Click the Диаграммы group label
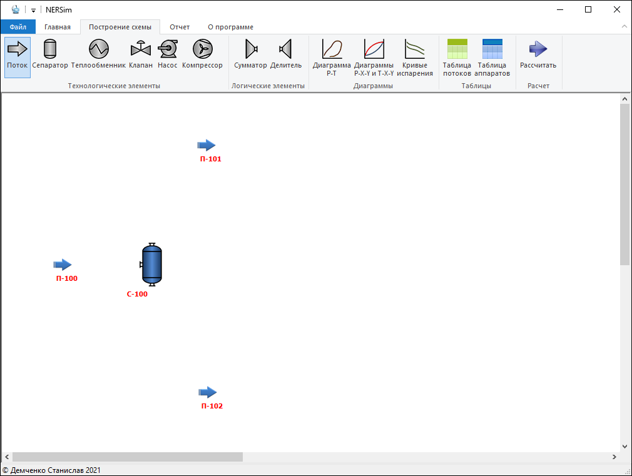Image resolution: width=632 pixels, height=476 pixels. 373,86
